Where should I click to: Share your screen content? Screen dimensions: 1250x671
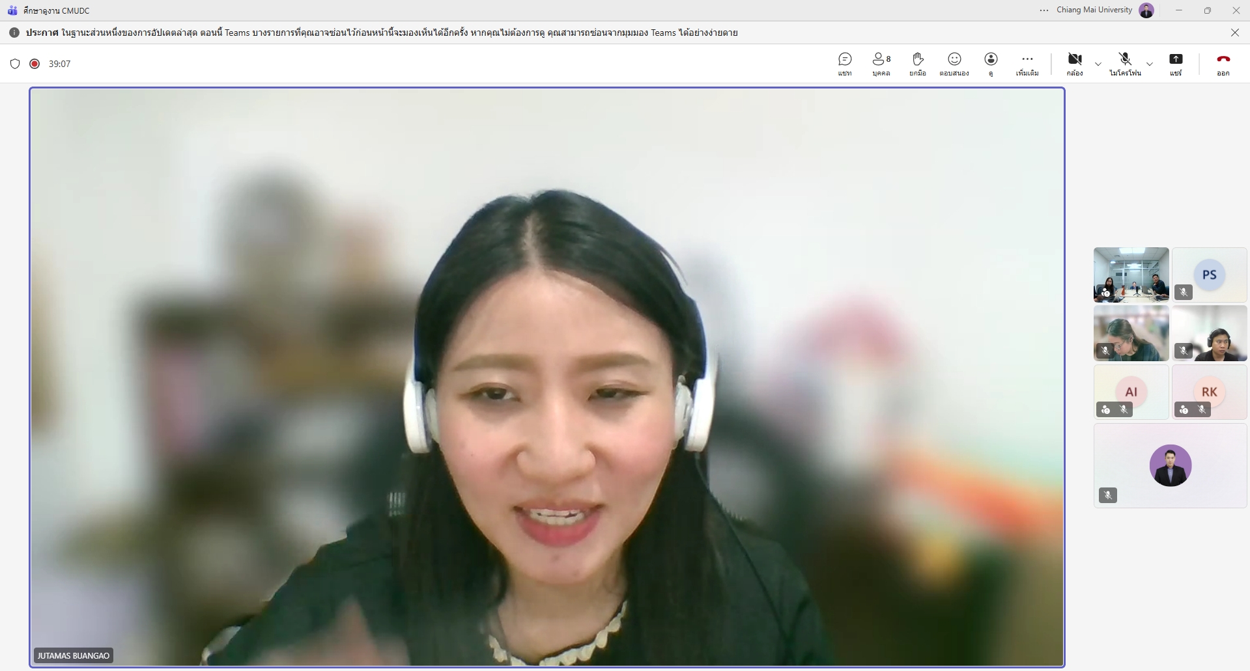(x=1176, y=64)
